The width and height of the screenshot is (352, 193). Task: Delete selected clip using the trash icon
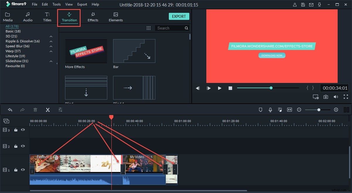point(35,109)
